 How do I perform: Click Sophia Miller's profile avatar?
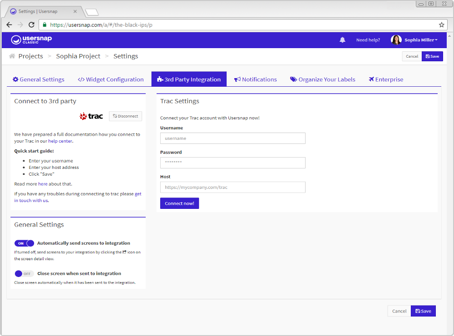(396, 40)
